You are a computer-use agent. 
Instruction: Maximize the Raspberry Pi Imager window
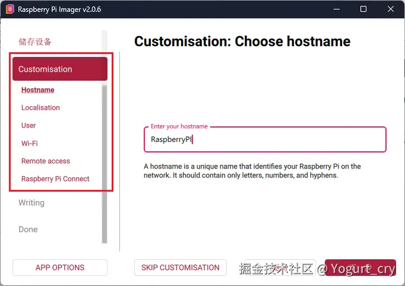pyautogui.click(x=363, y=9)
